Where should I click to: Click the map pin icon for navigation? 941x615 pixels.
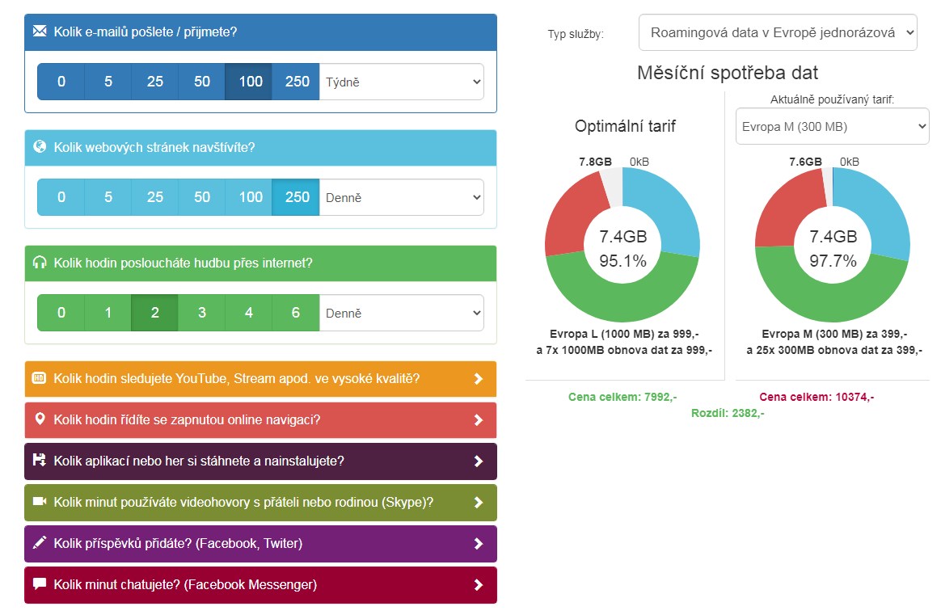pyautogui.click(x=40, y=419)
